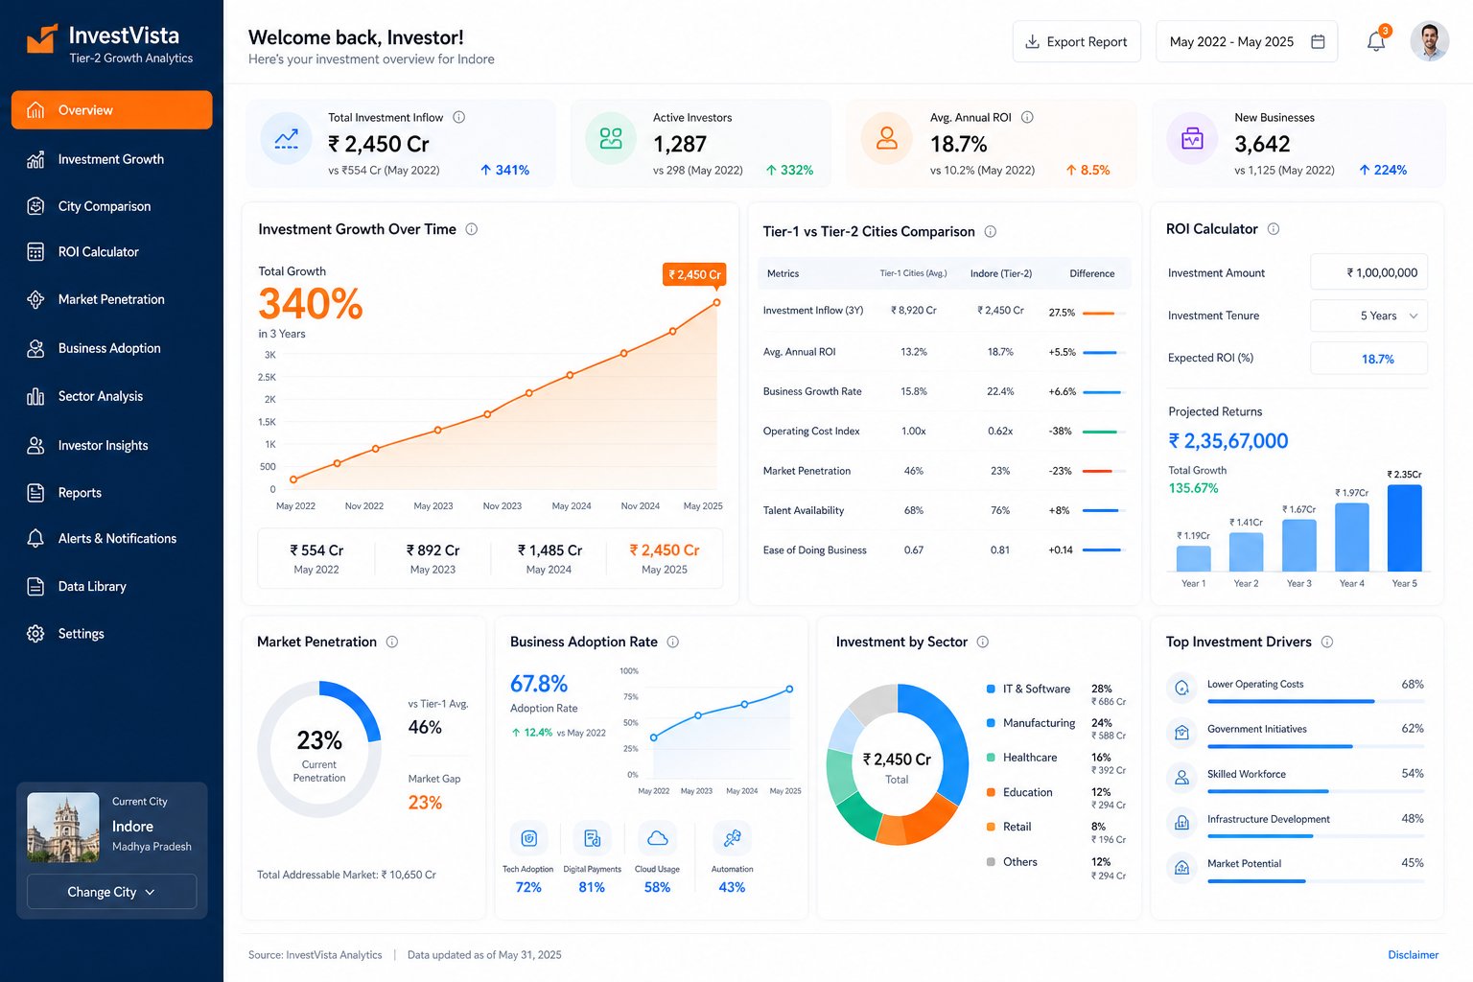
Task: Click the Automation icon
Action: [x=732, y=838]
